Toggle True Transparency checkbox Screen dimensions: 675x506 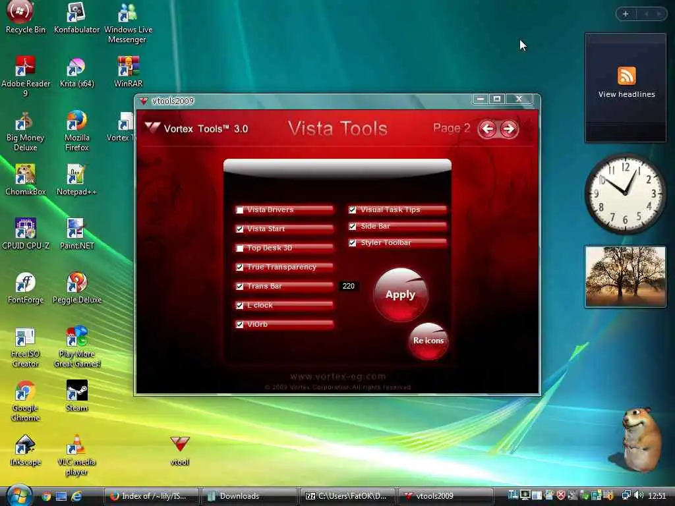(x=240, y=267)
